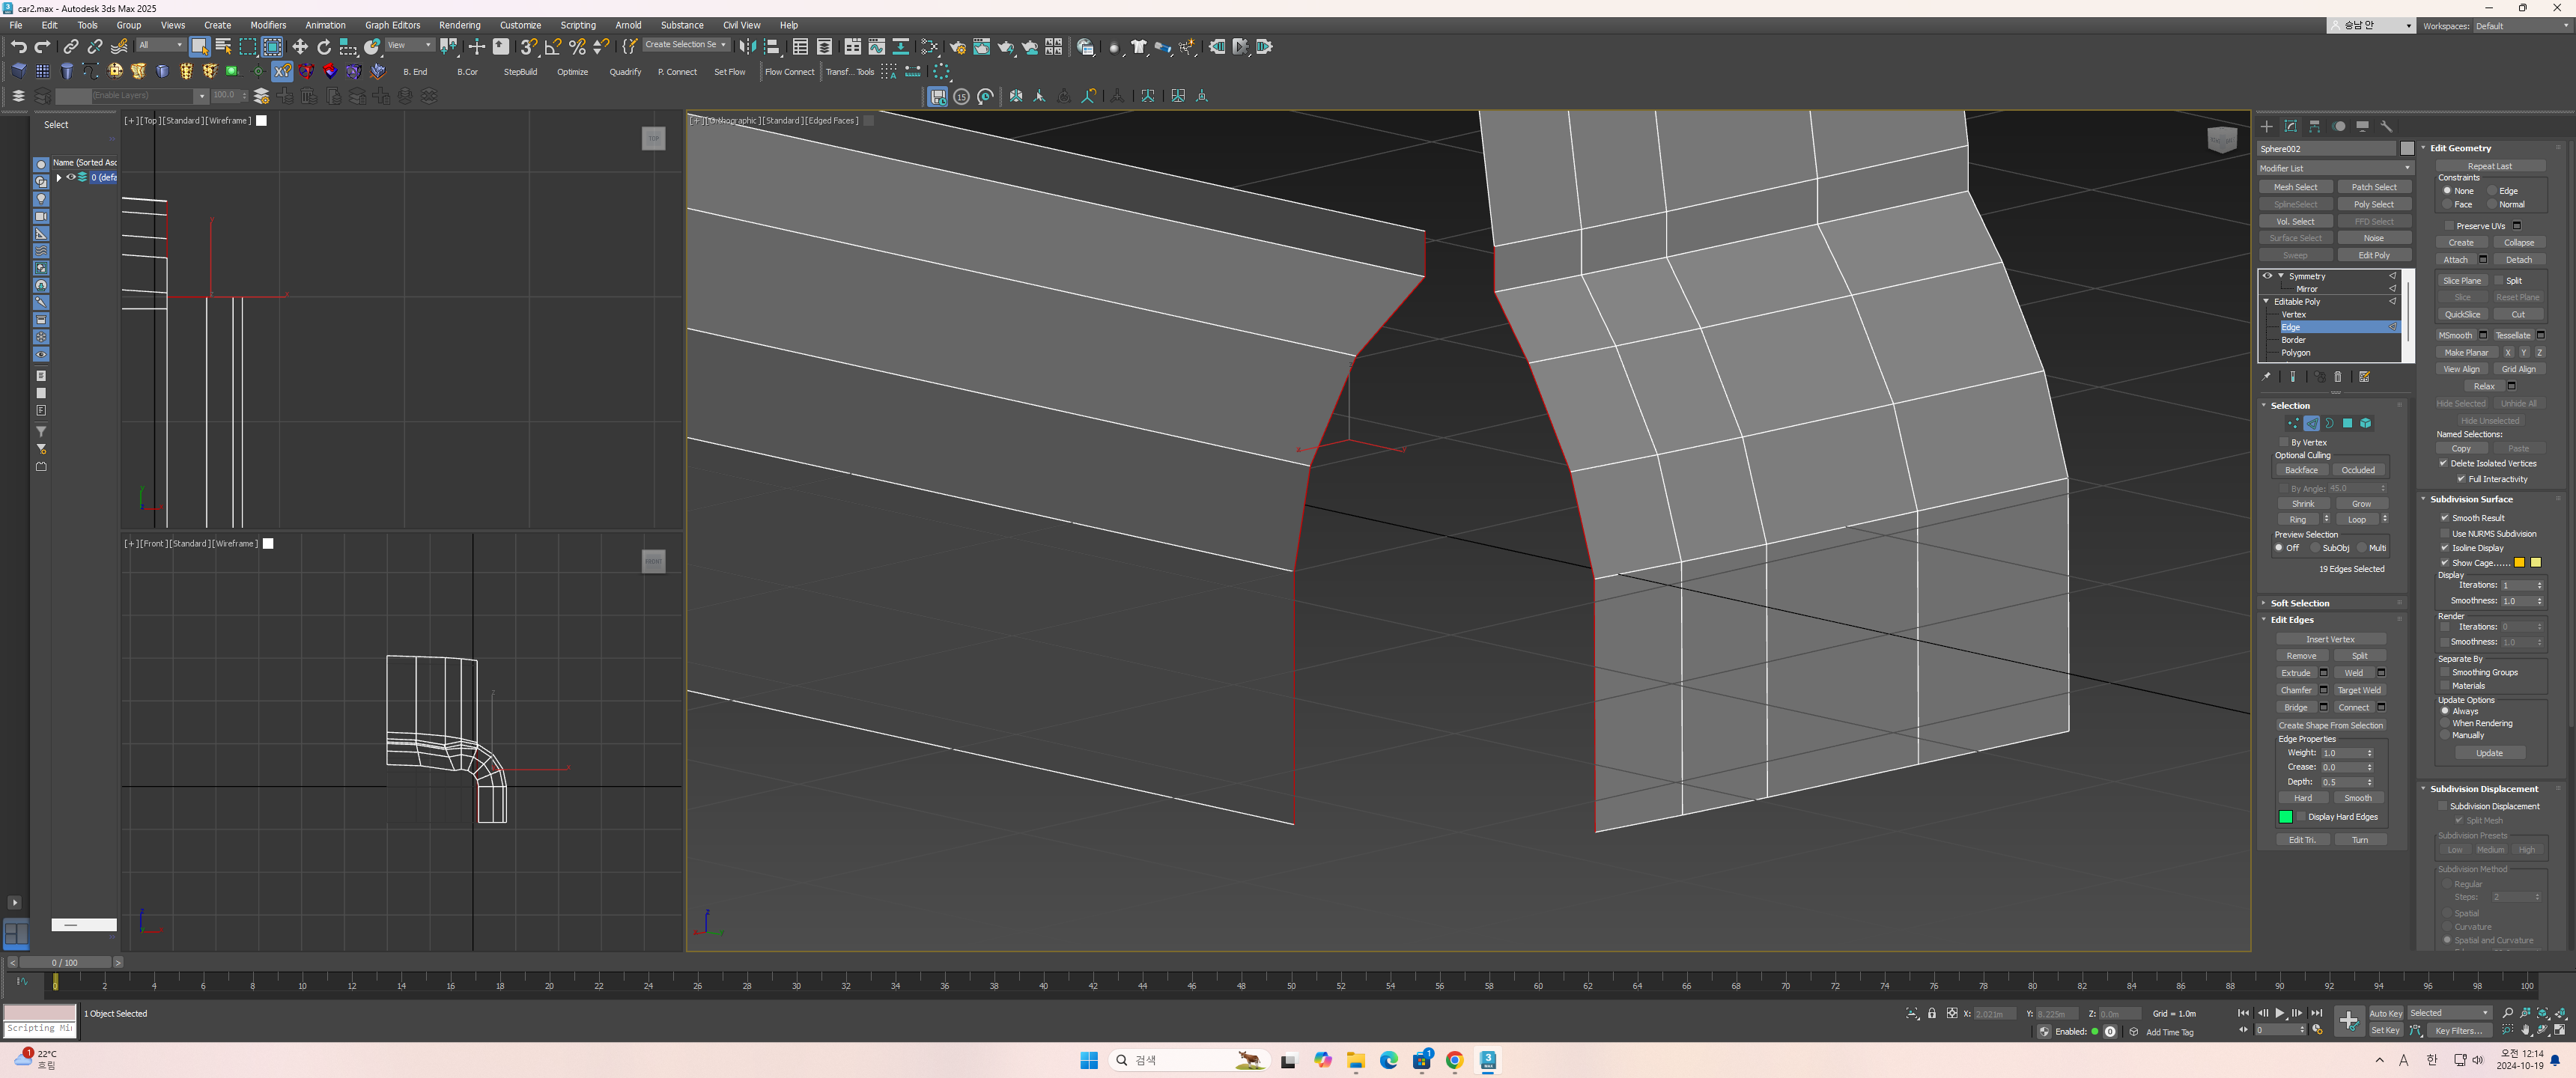
Task: Toggle the By Vertex checkbox
Action: (2284, 442)
